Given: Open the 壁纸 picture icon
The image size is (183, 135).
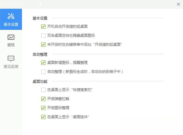Looking at the screenshot, I should [11, 37].
